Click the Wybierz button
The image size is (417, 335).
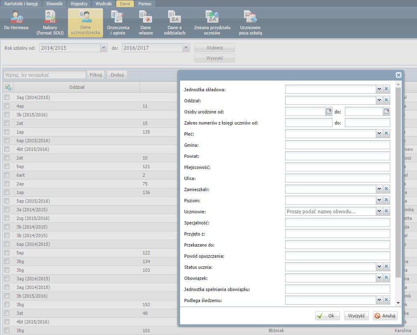[x=215, y=48]
